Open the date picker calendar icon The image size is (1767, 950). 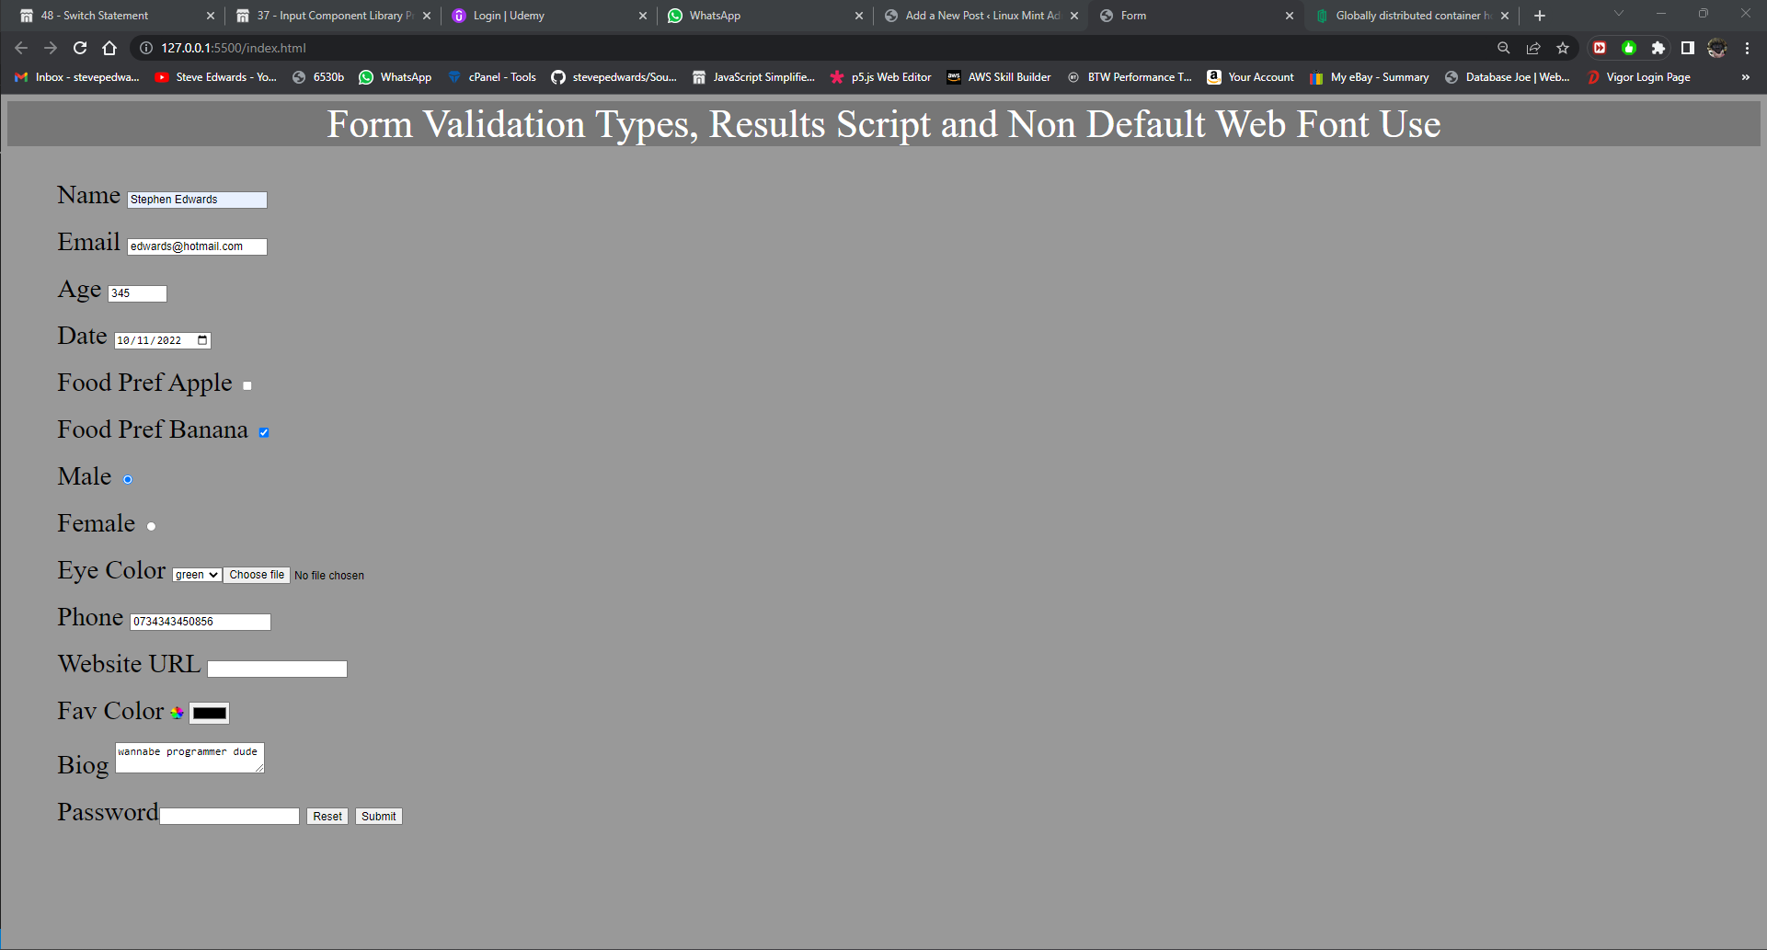click(202, 340)
